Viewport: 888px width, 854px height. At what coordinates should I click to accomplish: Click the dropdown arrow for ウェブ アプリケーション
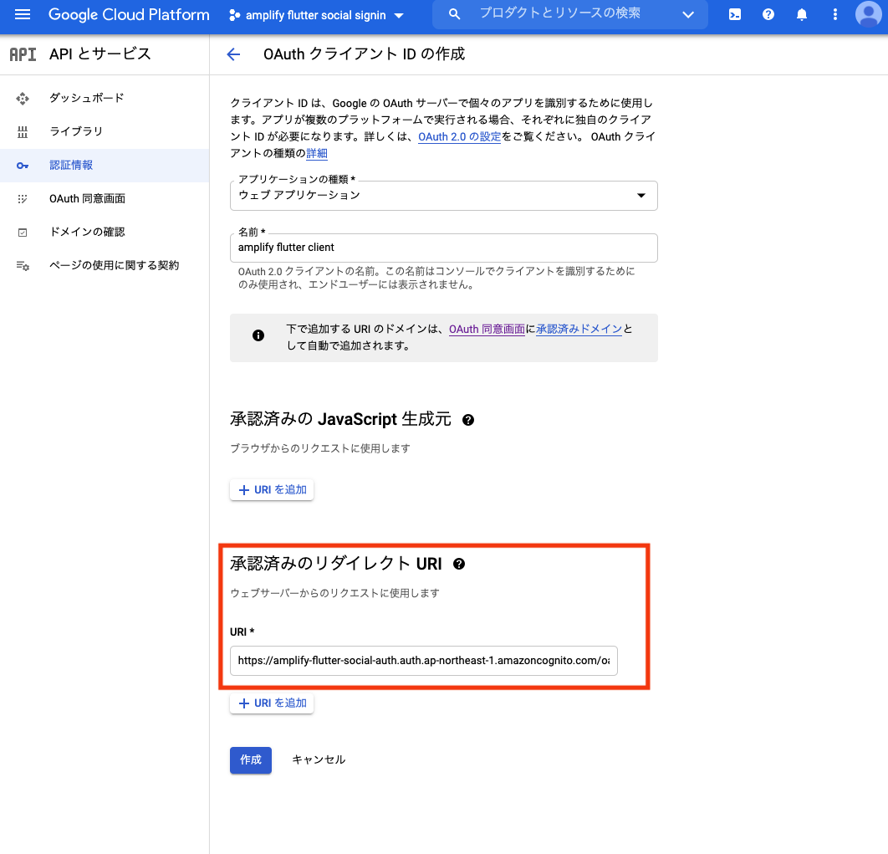coord(641,196)
